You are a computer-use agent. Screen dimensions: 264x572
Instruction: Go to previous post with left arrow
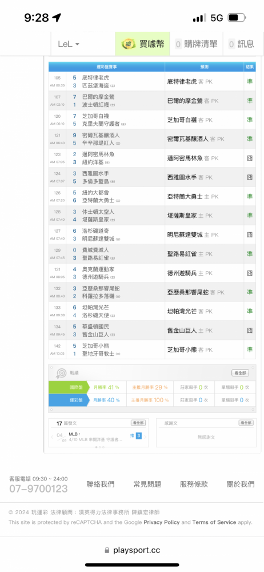(x=52, y=436)
